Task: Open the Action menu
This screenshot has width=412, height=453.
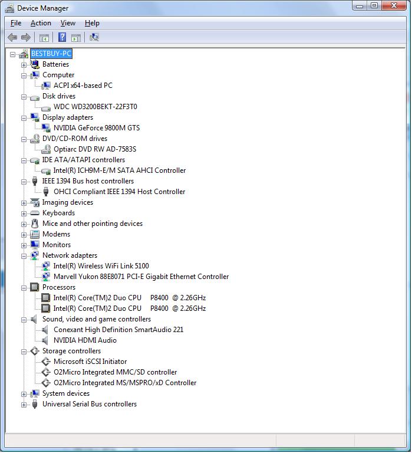Action: (41, 23)
